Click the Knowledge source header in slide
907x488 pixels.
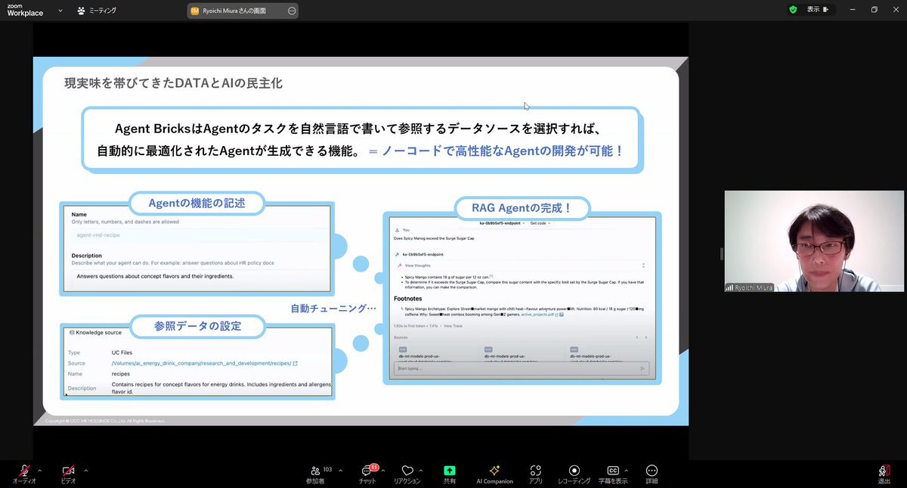click(x=94, y=332)
